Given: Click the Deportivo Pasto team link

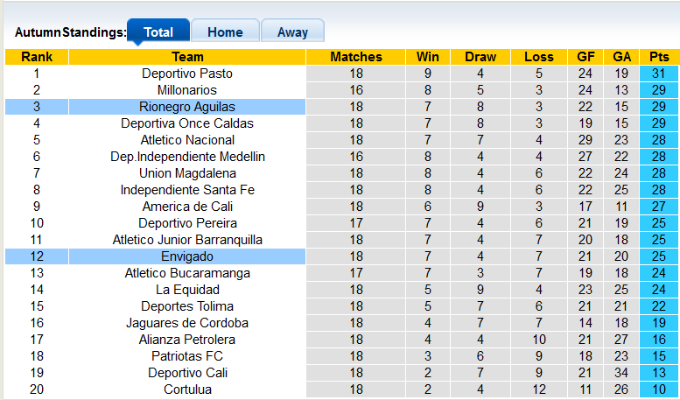Looking at the screenshot, I should [187, 74].
